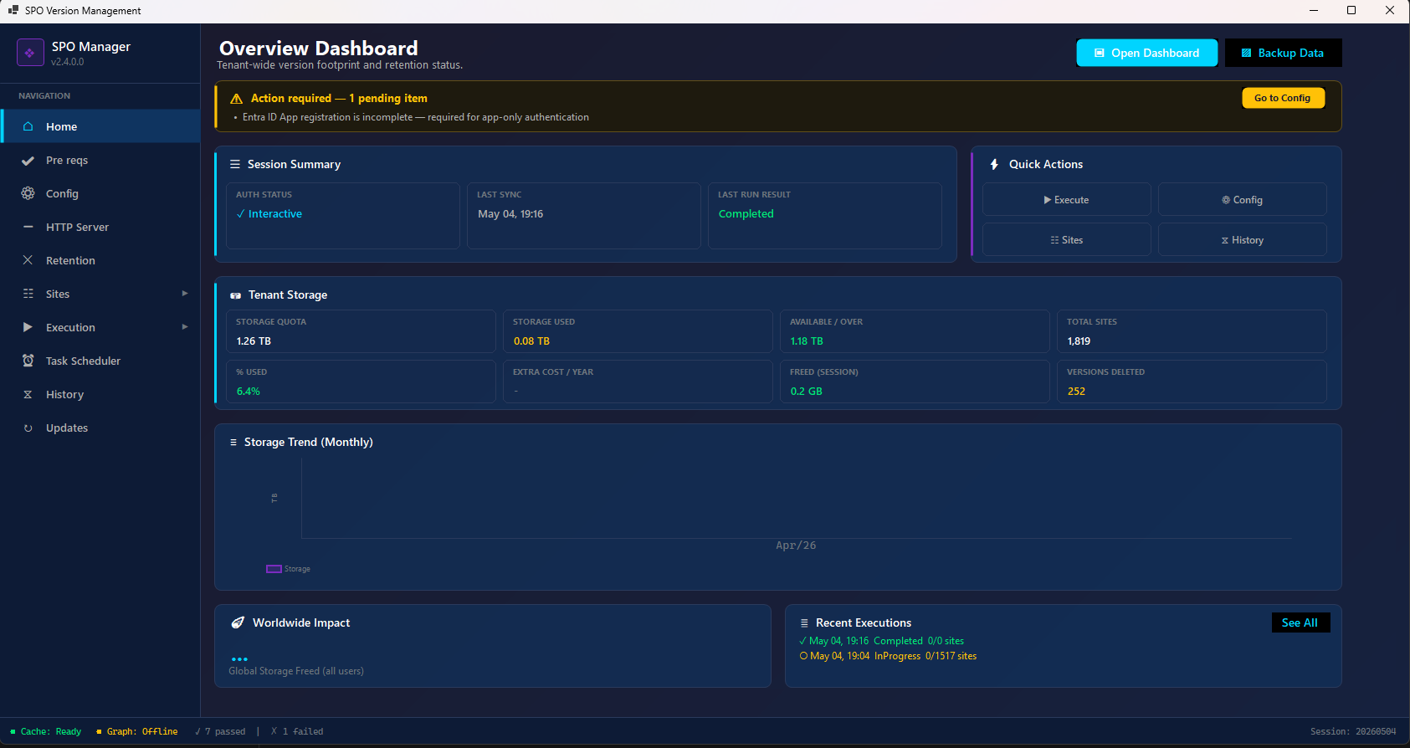This screenshot has height=748, width=1410.
Task: Click the Open Dashboard button
Action: click(1146, 53)
